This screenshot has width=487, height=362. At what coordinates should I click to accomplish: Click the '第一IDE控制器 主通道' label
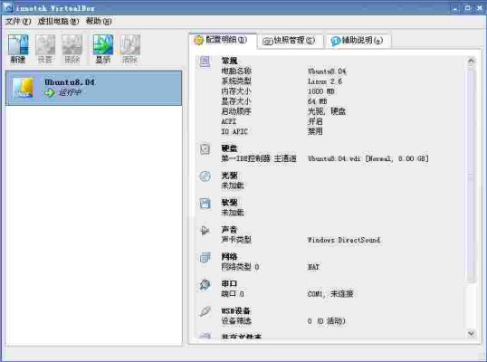pos(259,158)
